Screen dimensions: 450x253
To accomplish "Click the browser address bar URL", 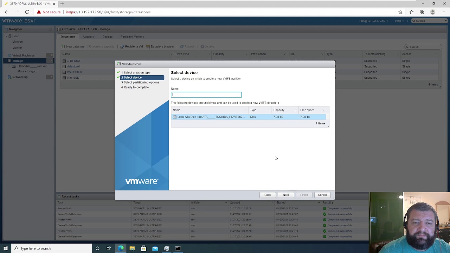I will (108, 12).
